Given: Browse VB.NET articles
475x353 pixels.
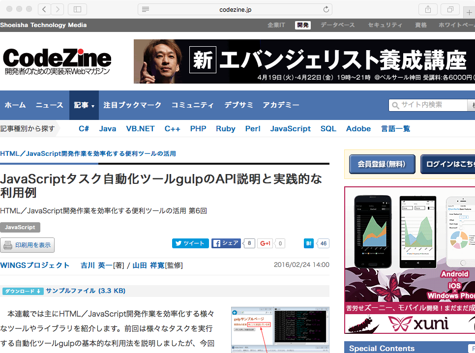Looking at the screenshot, I should 140,129.
